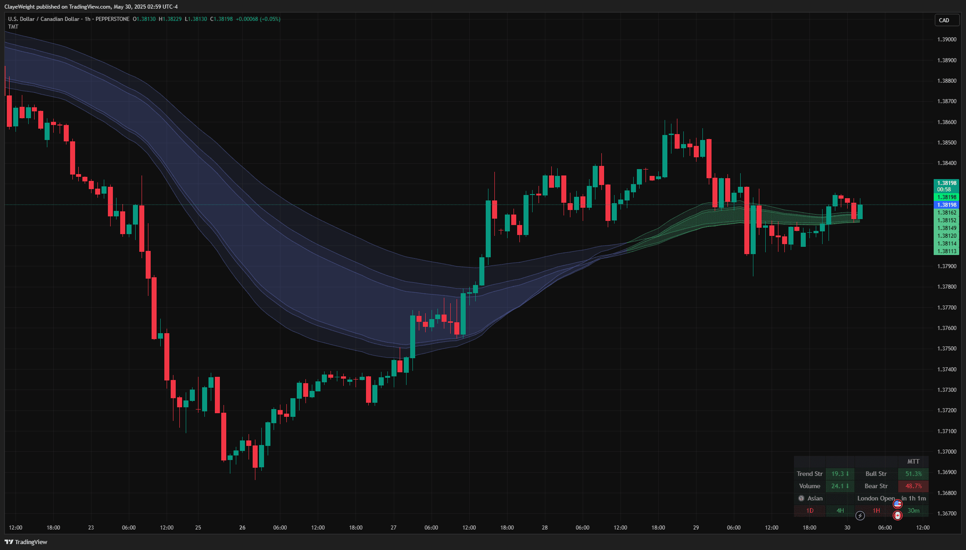
Task: Select the TMT indicator label
Action: (13, 26)
